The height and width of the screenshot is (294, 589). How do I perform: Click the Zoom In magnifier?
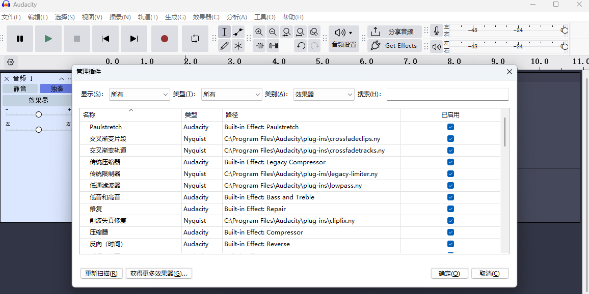[259, 32]
